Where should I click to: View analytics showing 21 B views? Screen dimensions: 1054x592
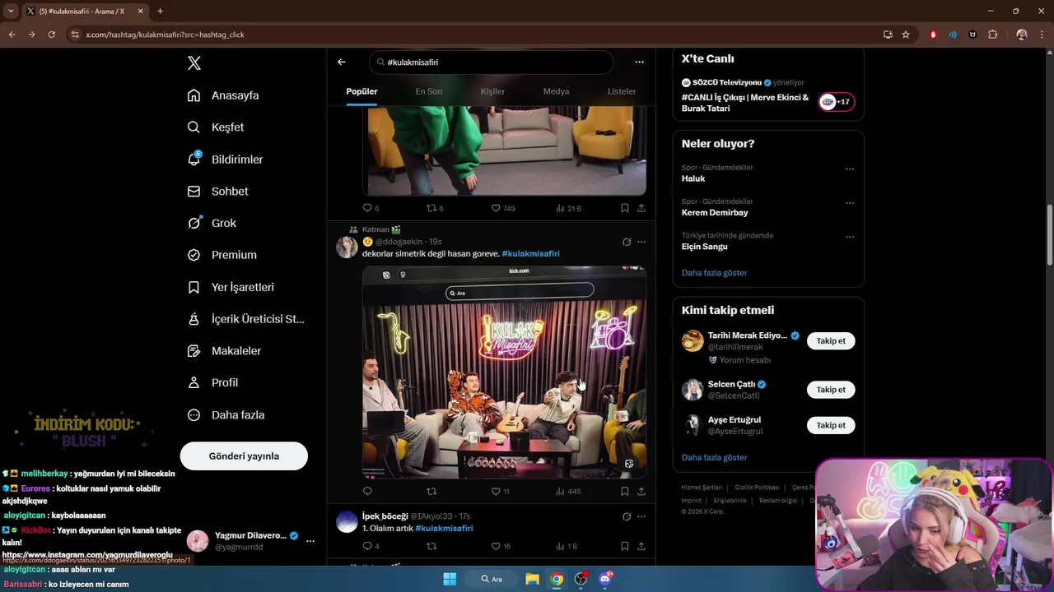pyautogui.click(x=568, y=208)
